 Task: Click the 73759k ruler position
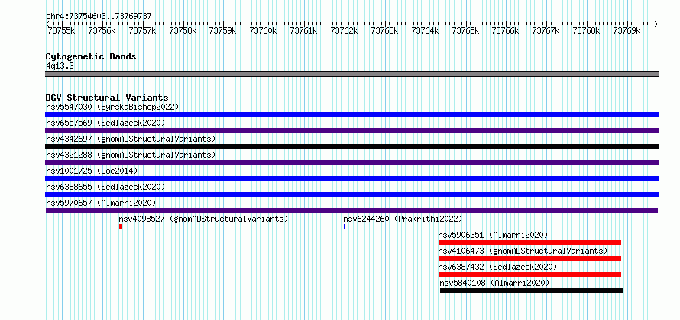pyautogui.click(x=222, y=30)
